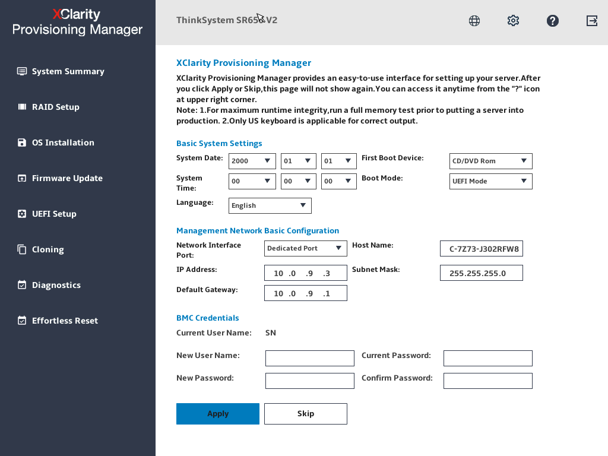Image resolution: width=608 pixels, height=456 pixels.
Task: Open the Language dropdown
Action: [x=270, y=205]
